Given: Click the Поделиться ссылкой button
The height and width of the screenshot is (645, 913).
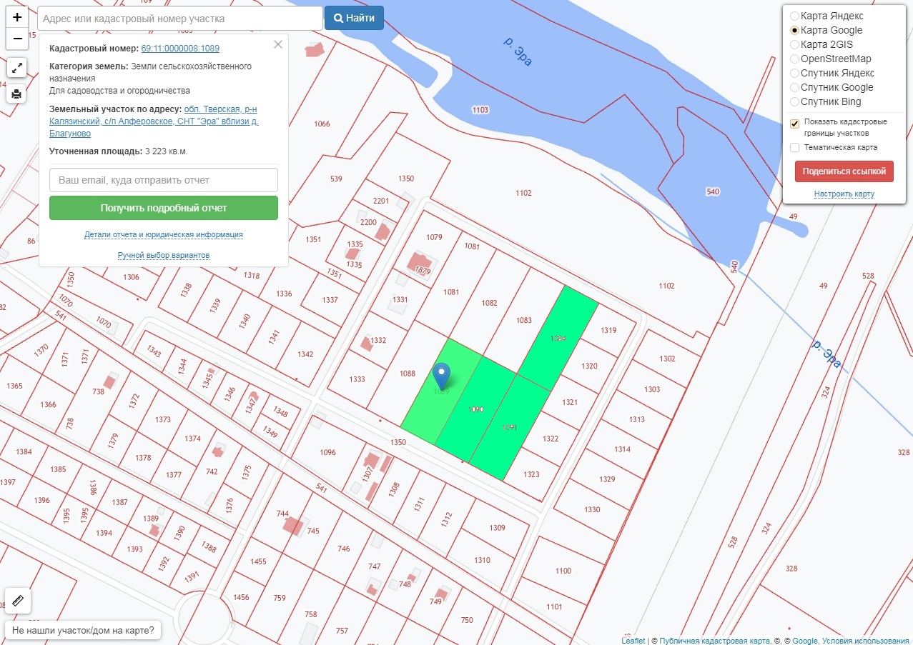Looking at the screenshot, I should [x=844, y=171].
